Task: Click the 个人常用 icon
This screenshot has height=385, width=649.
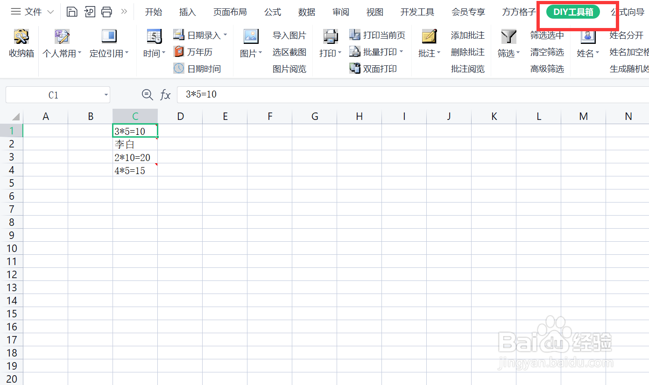Action: pyautogui.click(x=62, y=36)
